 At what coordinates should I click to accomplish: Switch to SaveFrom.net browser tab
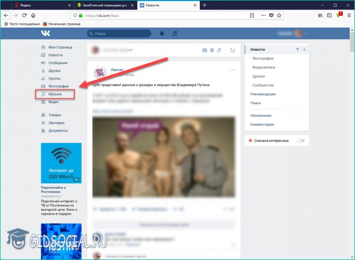pos(105,5)
